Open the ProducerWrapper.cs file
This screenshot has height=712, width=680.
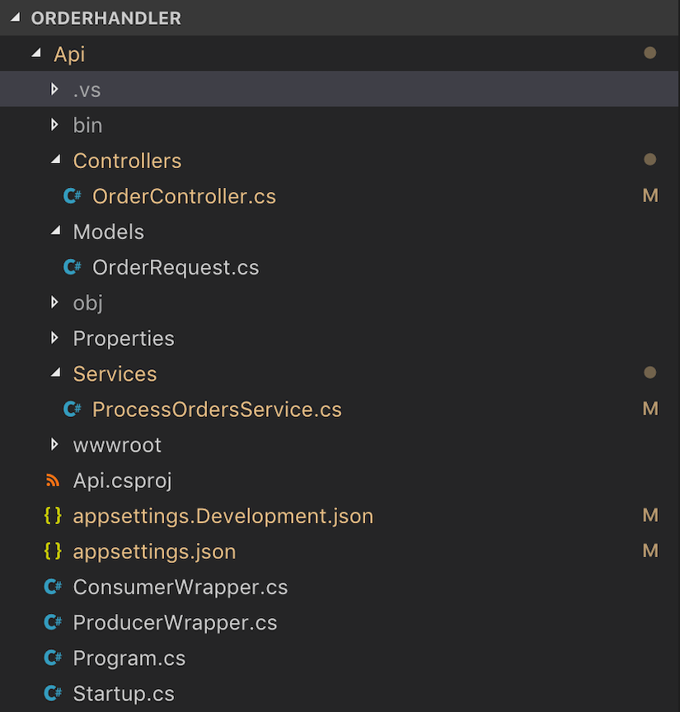tap(175, 622)
